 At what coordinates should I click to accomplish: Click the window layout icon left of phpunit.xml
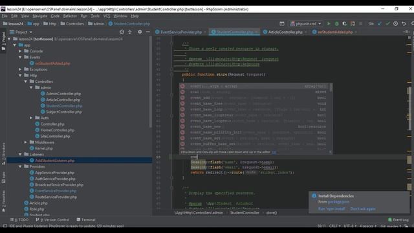[282, 24]
